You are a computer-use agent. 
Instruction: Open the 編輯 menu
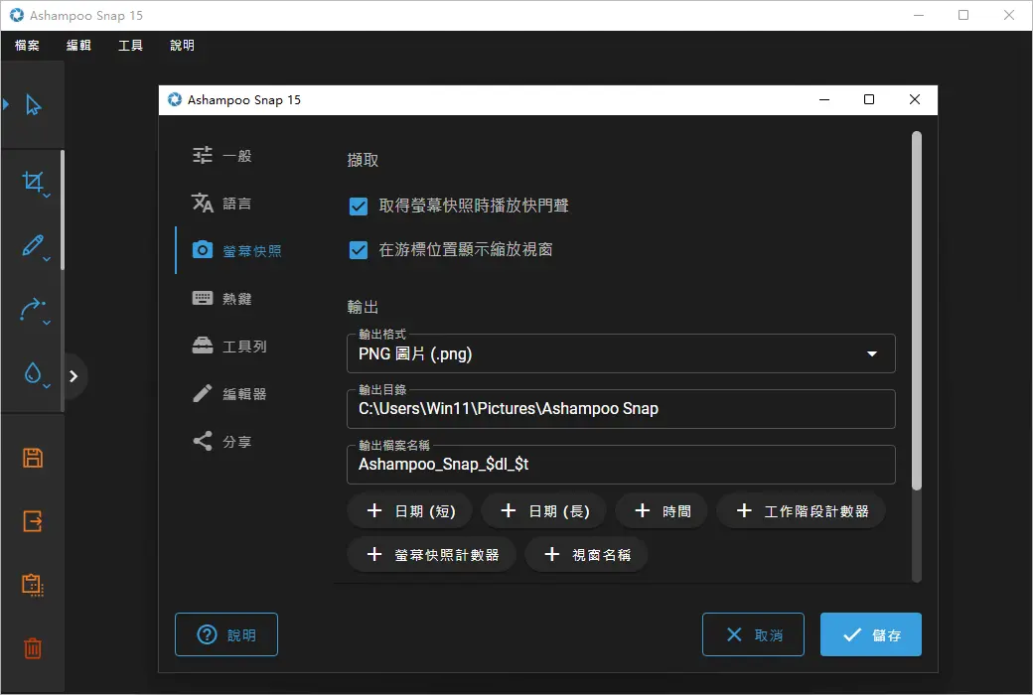[x=78, y=46]
